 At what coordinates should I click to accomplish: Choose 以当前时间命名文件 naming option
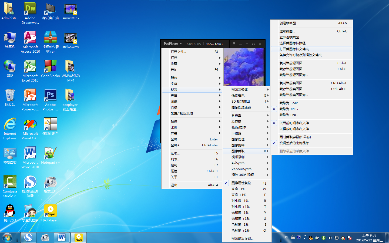pos(312,123)
